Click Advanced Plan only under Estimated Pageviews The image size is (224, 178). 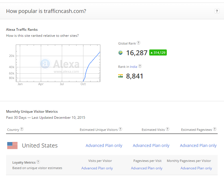(x=198, y=146)
